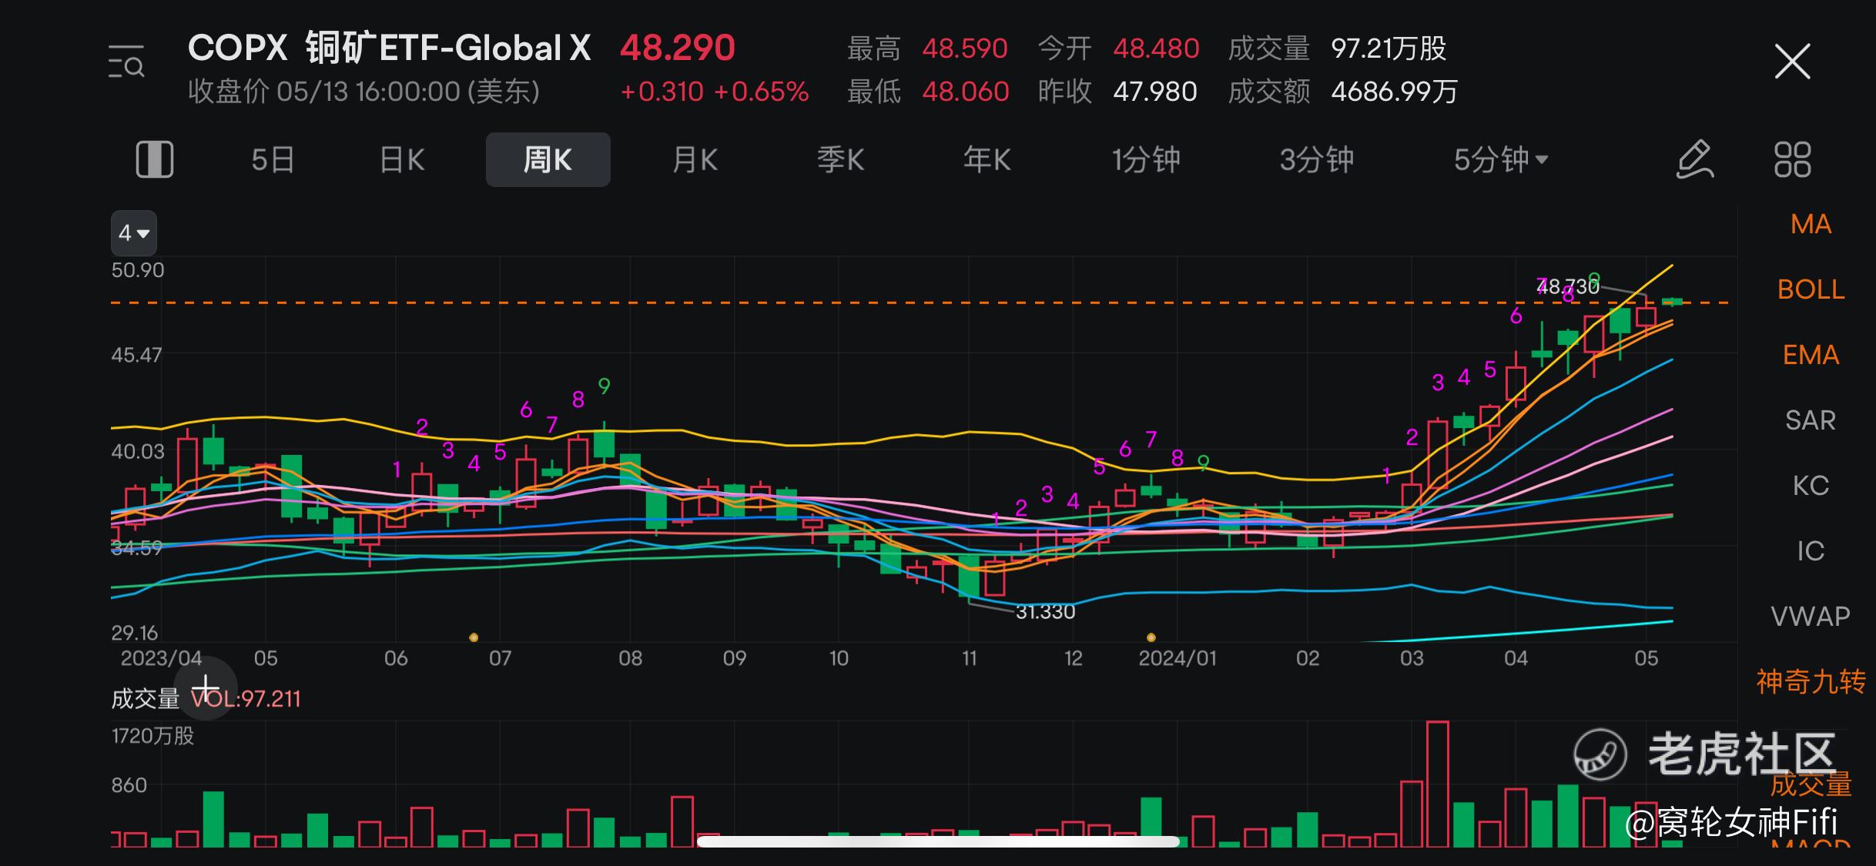Open the indicator count dropdown showing 4
The height and width of the screenshot is (866, 1876).
[134, 232]
